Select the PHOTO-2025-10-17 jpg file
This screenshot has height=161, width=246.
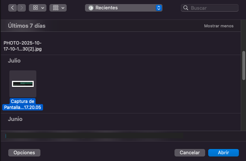[x=22, y=46]
